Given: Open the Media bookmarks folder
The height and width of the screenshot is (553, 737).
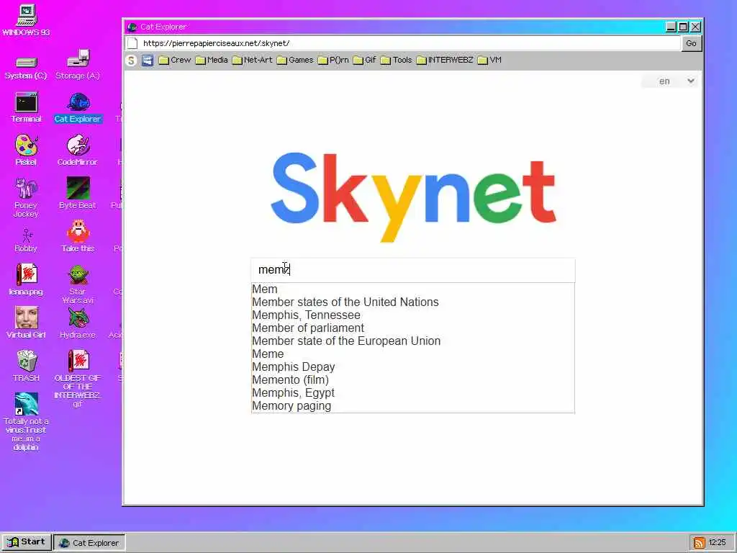Looking at the screenshot, I should [212, 60].
